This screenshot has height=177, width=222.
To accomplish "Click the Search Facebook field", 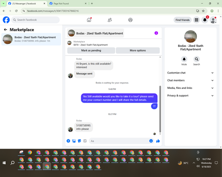I will click(36, 20).
